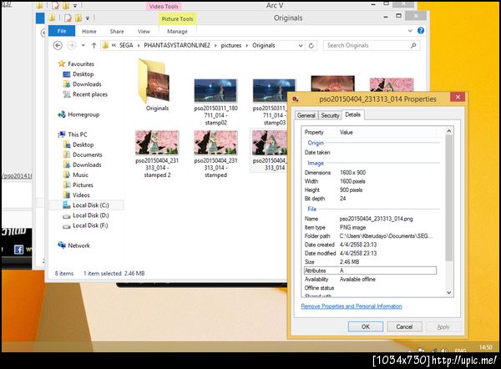Screen dimensions: 501x369
Task: Click the taskbar clock showing 14:50
Action: tap(485, 347)
